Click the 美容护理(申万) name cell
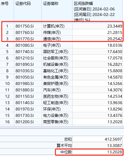The height and width of the screenshot is (156, 124). [56, 84]
